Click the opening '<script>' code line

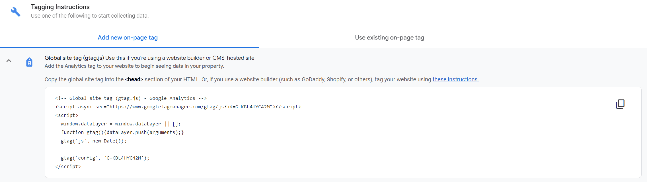click(67, 115)
